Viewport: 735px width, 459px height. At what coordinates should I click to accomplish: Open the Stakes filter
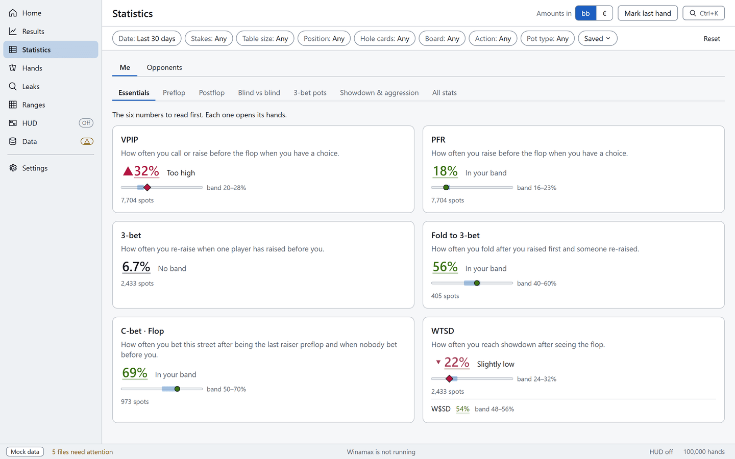[x=209, y=38]
